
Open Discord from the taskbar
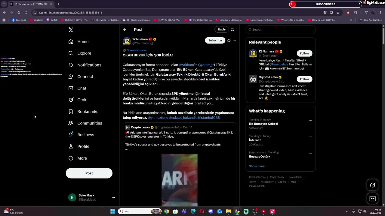point(211,211)
